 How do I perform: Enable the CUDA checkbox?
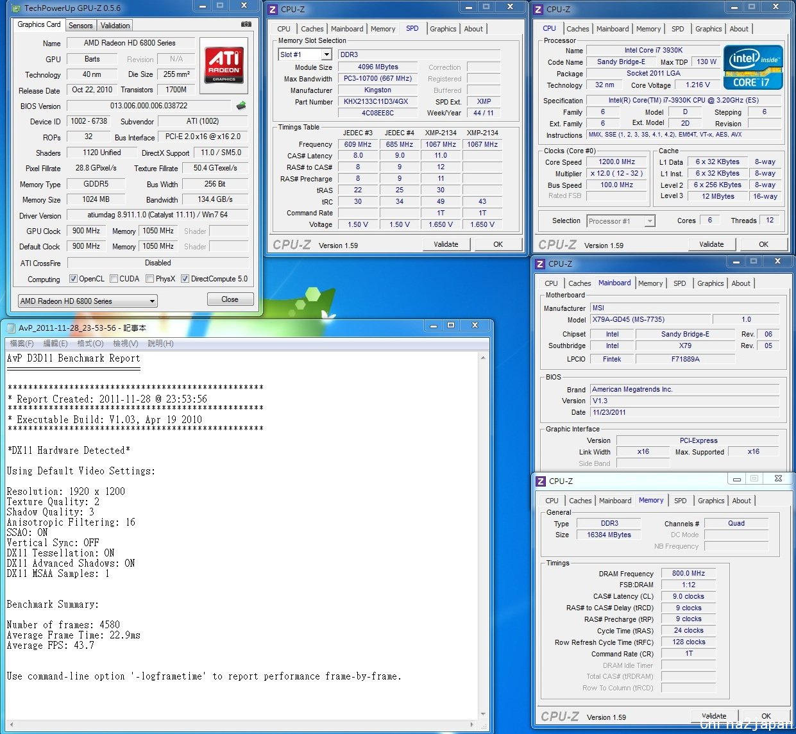[x=114, y=279]
